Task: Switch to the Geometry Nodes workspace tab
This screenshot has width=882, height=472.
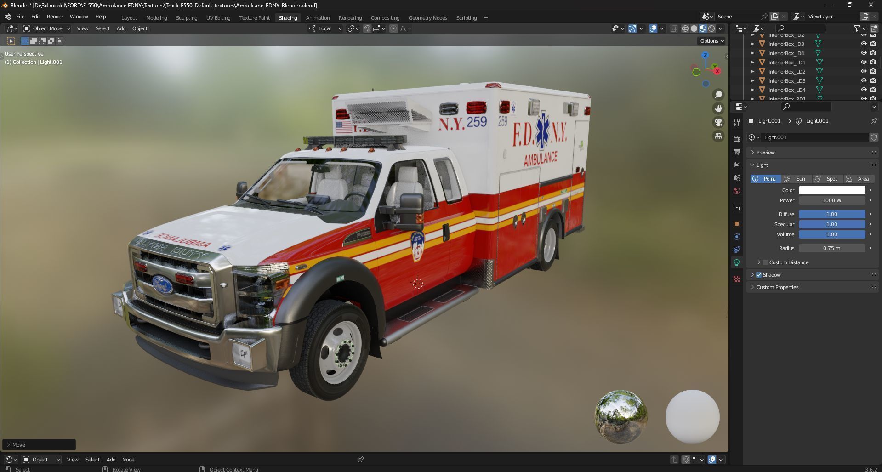Action: click(427, 18)
